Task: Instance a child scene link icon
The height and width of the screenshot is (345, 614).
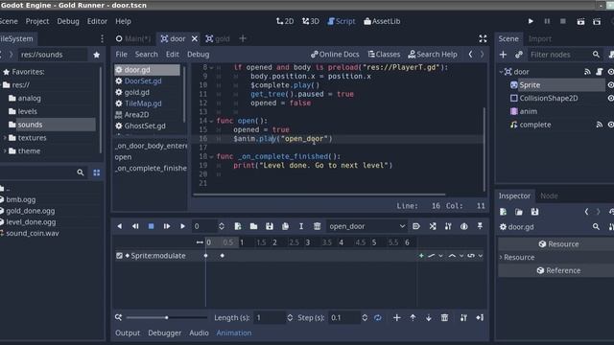Action: coord(519,55)
